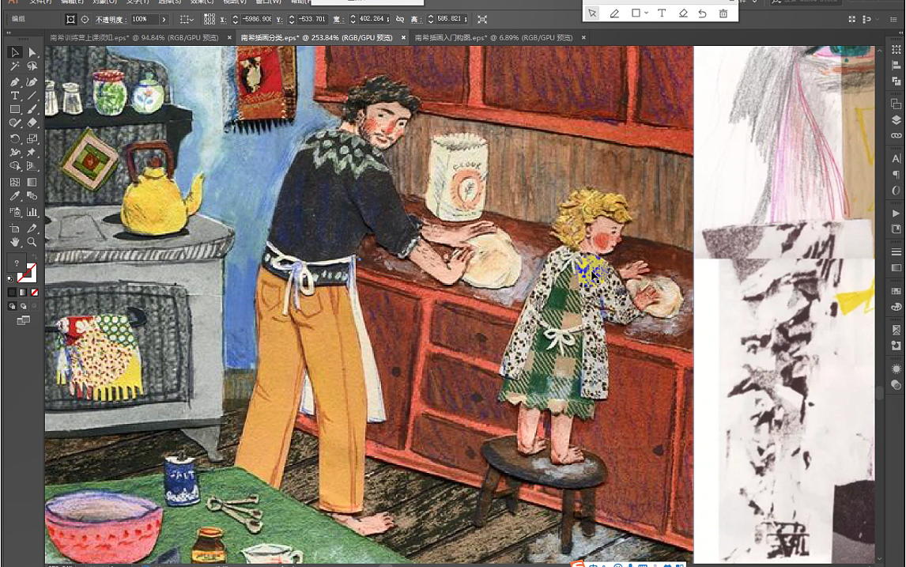Viewport: 906px width, 567px height.
Task: Click Isolate Selected Object icon in control bar
Action: (x=70, y=20)
